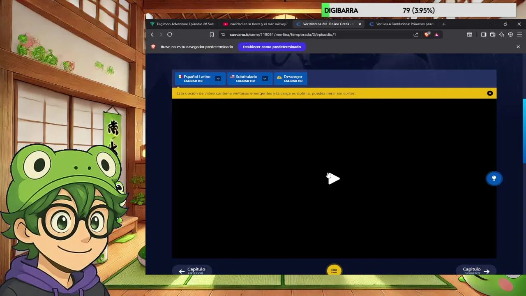Click the cuevana.is address bar URL

pos(283,35)
